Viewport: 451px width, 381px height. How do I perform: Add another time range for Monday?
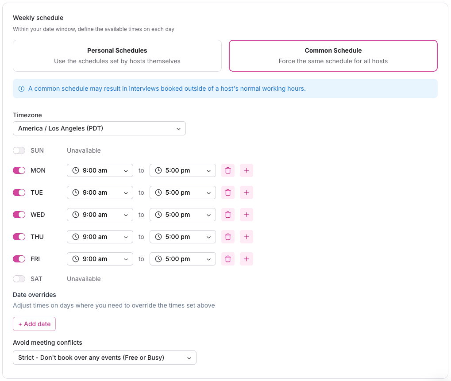coord(247,170)
